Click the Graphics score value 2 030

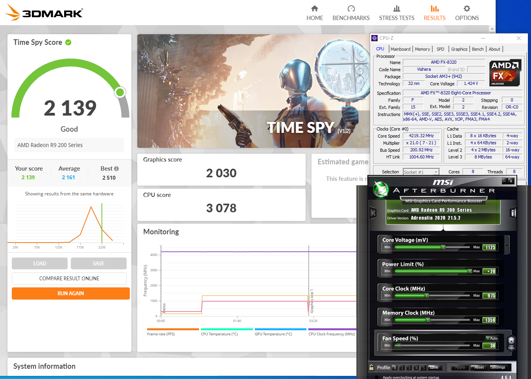pos(221,173)
